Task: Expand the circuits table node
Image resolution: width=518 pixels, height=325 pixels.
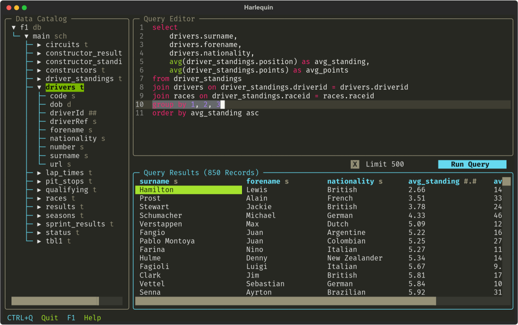Action: point(39,44)
